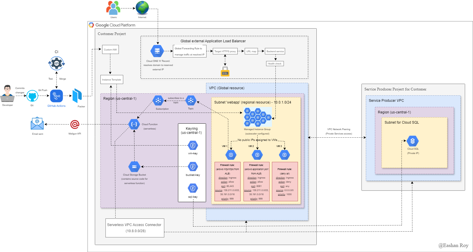473x252 pixels.
Task: Select the Serverless VPC Access Connector box
Action: point(135,228)
